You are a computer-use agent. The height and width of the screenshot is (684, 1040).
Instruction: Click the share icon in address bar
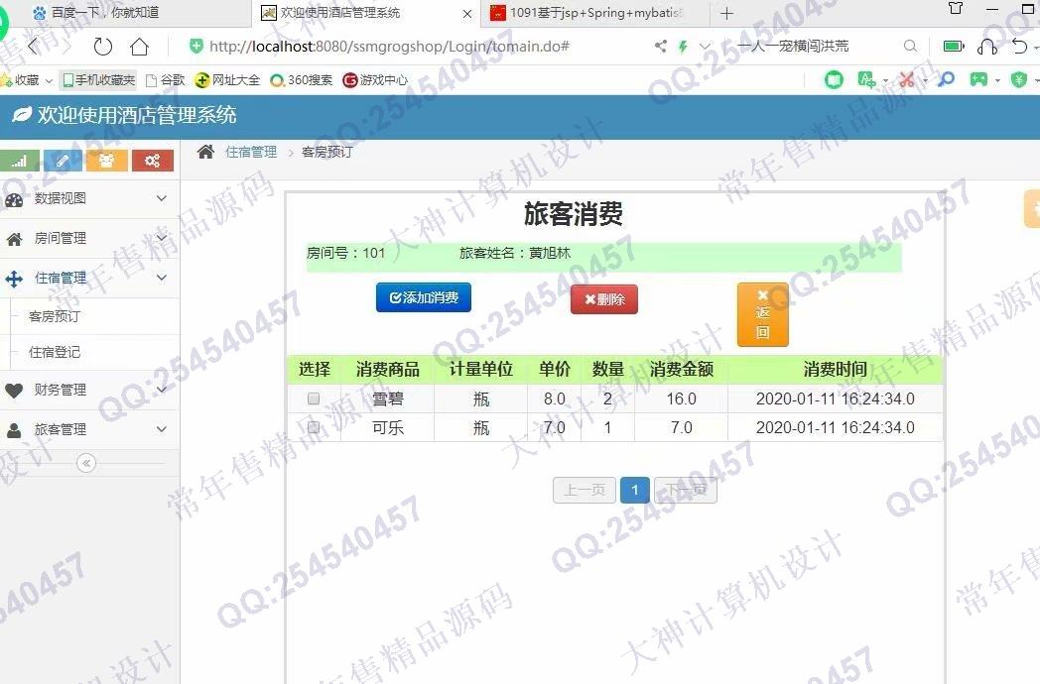tap(661, 46)
